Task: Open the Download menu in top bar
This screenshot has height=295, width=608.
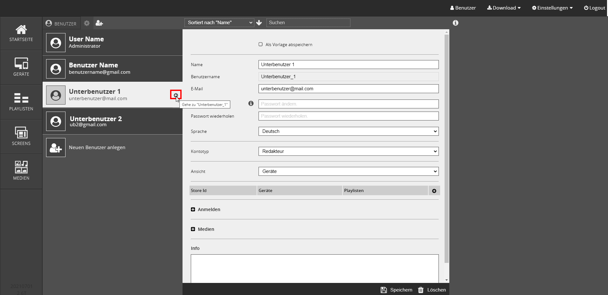Action: coord(504,8)
